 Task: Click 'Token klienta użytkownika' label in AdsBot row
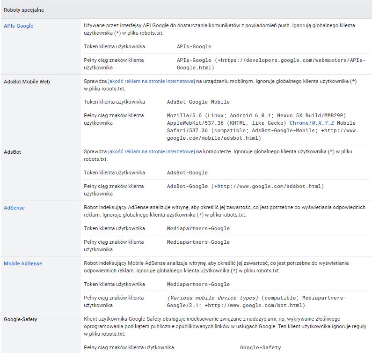click(x=114, y=173)
